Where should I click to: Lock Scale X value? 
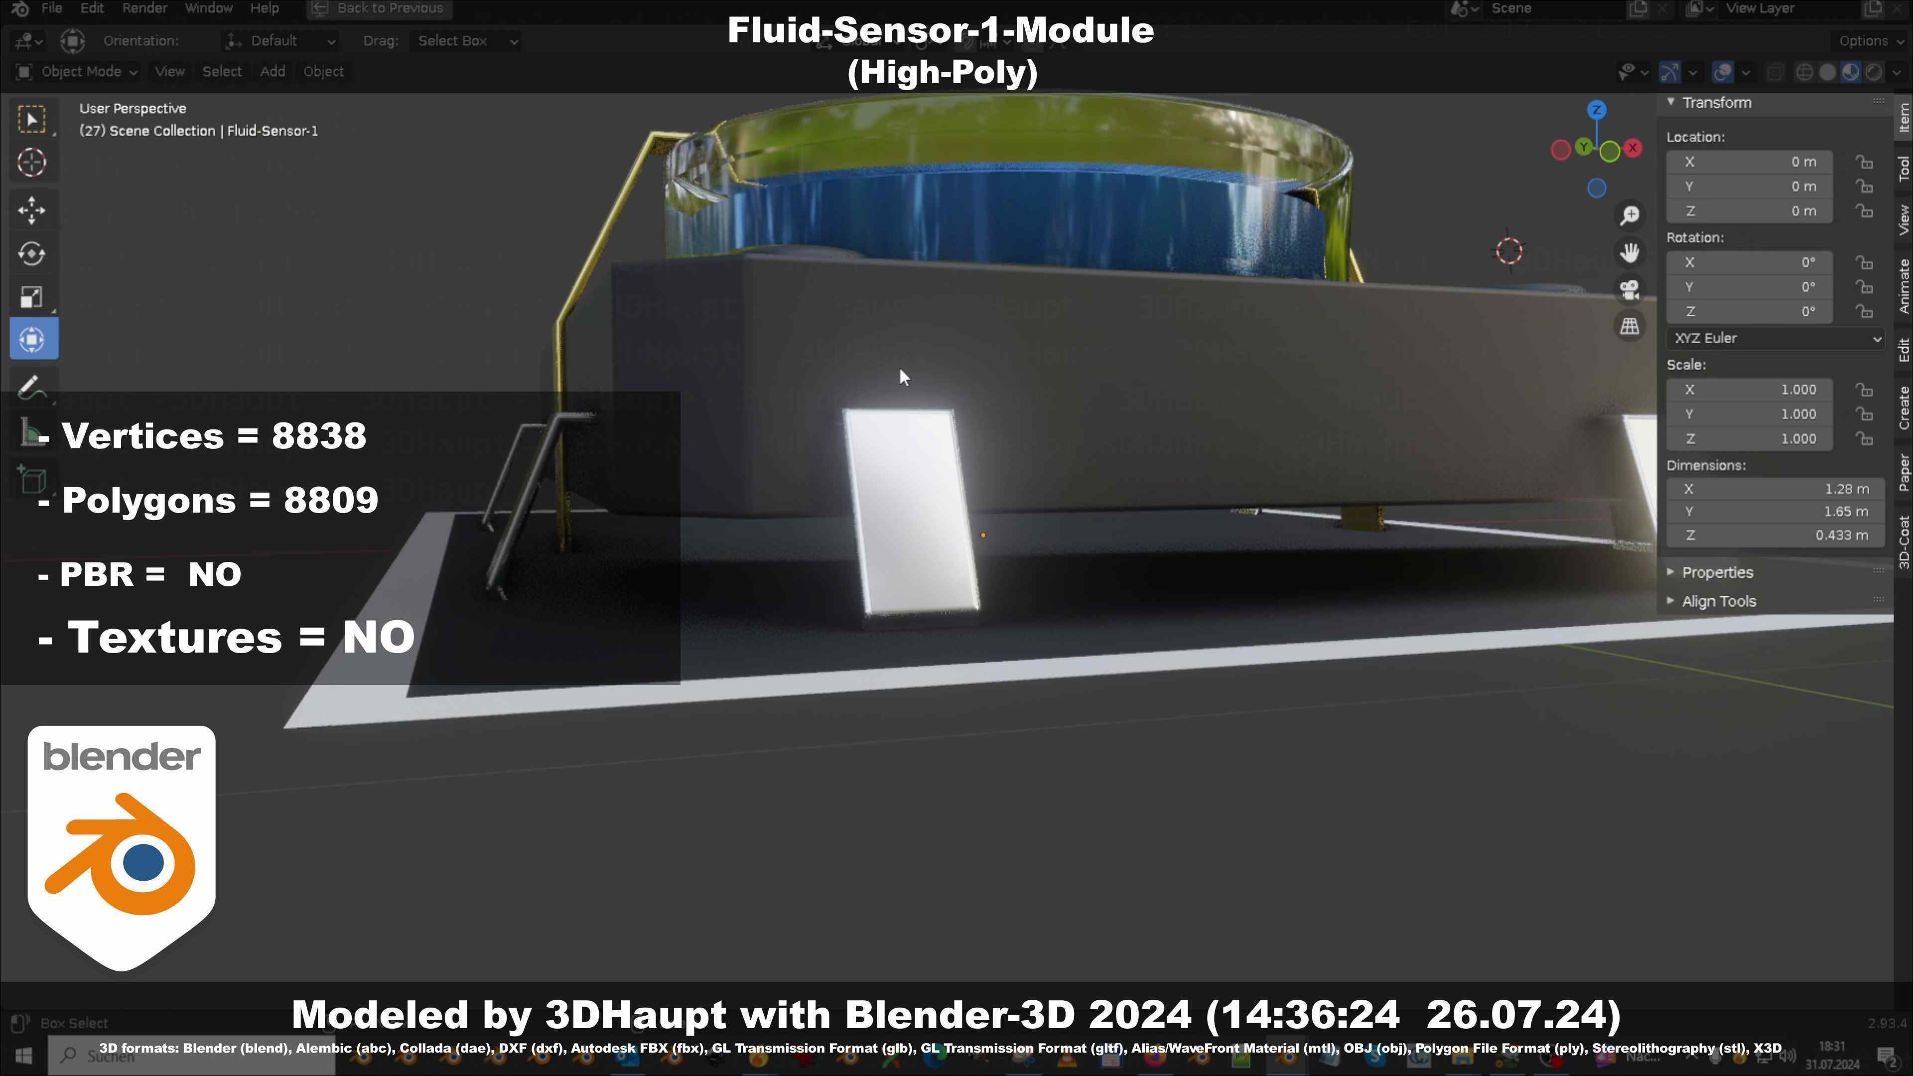click(x=1864, y=389)
